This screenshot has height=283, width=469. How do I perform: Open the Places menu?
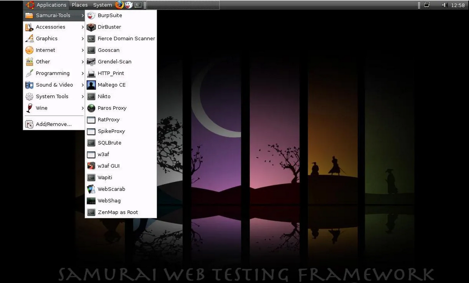click(79, 5)
